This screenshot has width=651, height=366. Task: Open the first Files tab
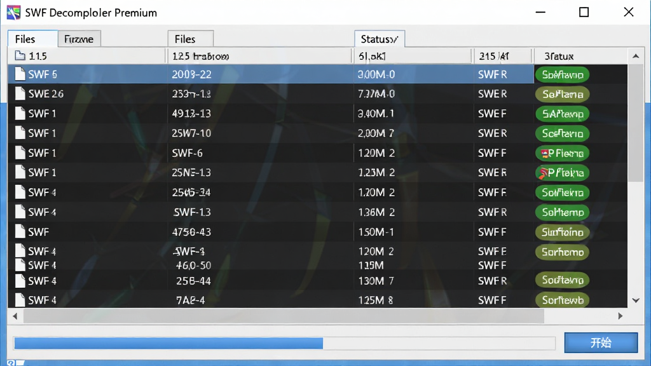33,39
